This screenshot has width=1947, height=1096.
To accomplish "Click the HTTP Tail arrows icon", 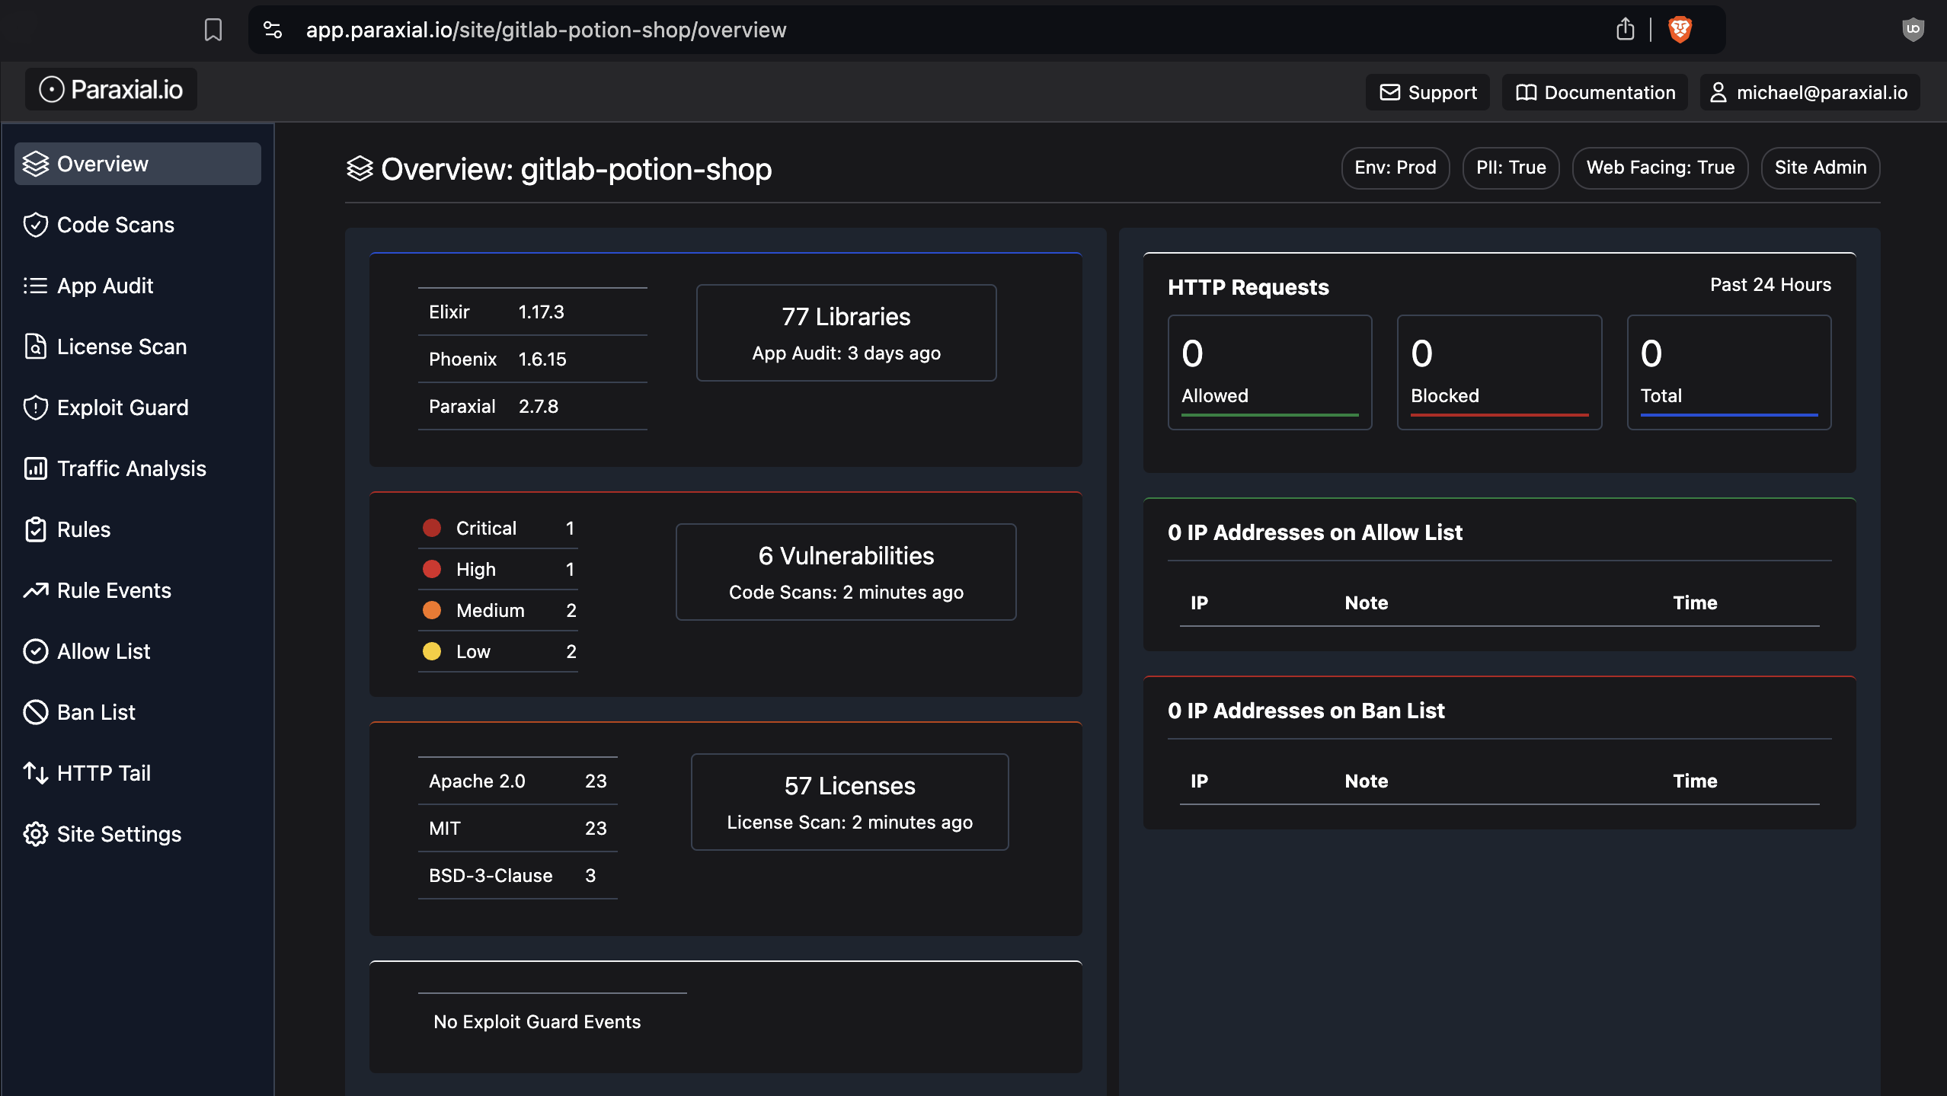I will tap(36, 773).
